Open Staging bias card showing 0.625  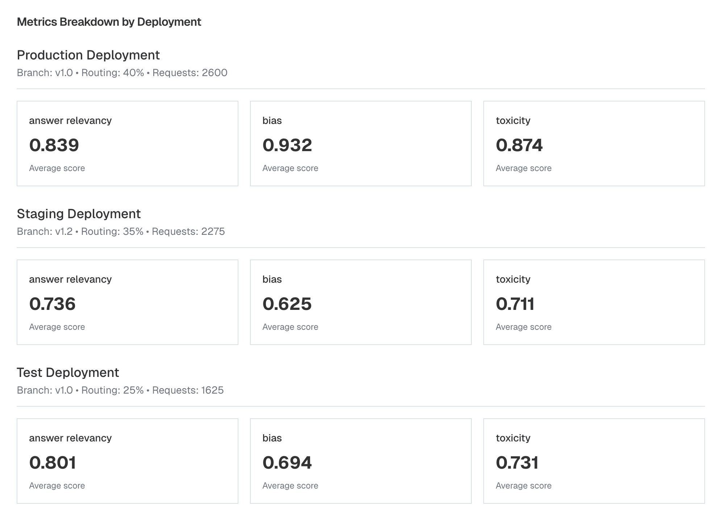360,302
